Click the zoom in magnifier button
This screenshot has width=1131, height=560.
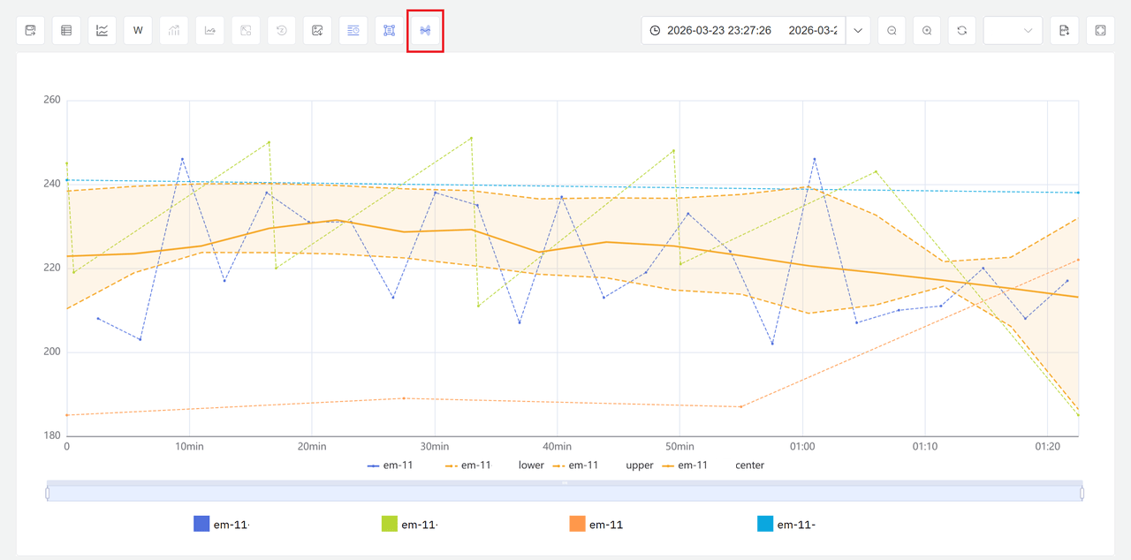927,31
